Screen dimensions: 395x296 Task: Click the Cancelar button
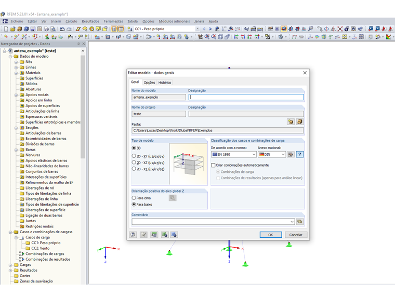pos(296,235)
